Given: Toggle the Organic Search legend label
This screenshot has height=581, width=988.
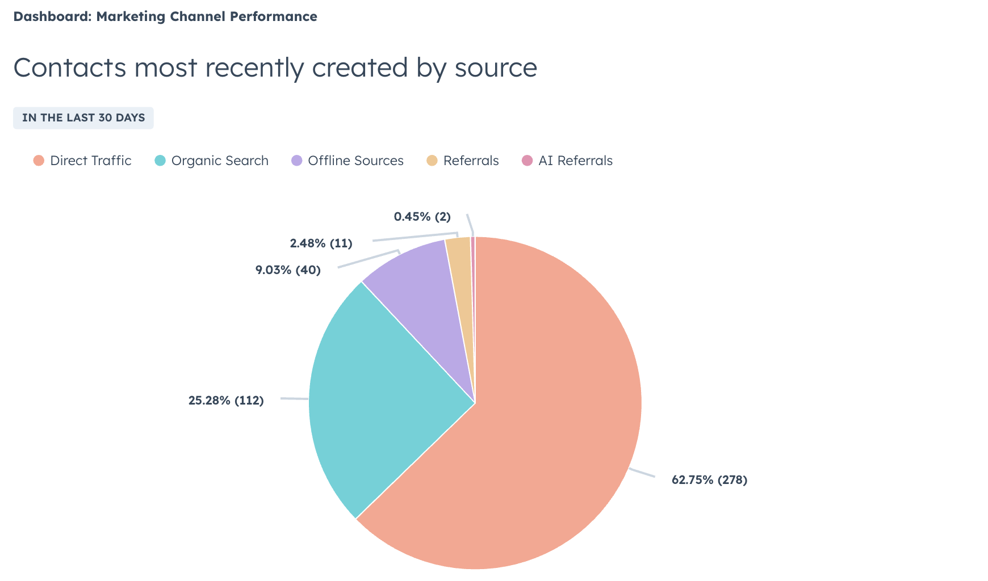Looking at the screenshot, I should click(x=220, y=161).
